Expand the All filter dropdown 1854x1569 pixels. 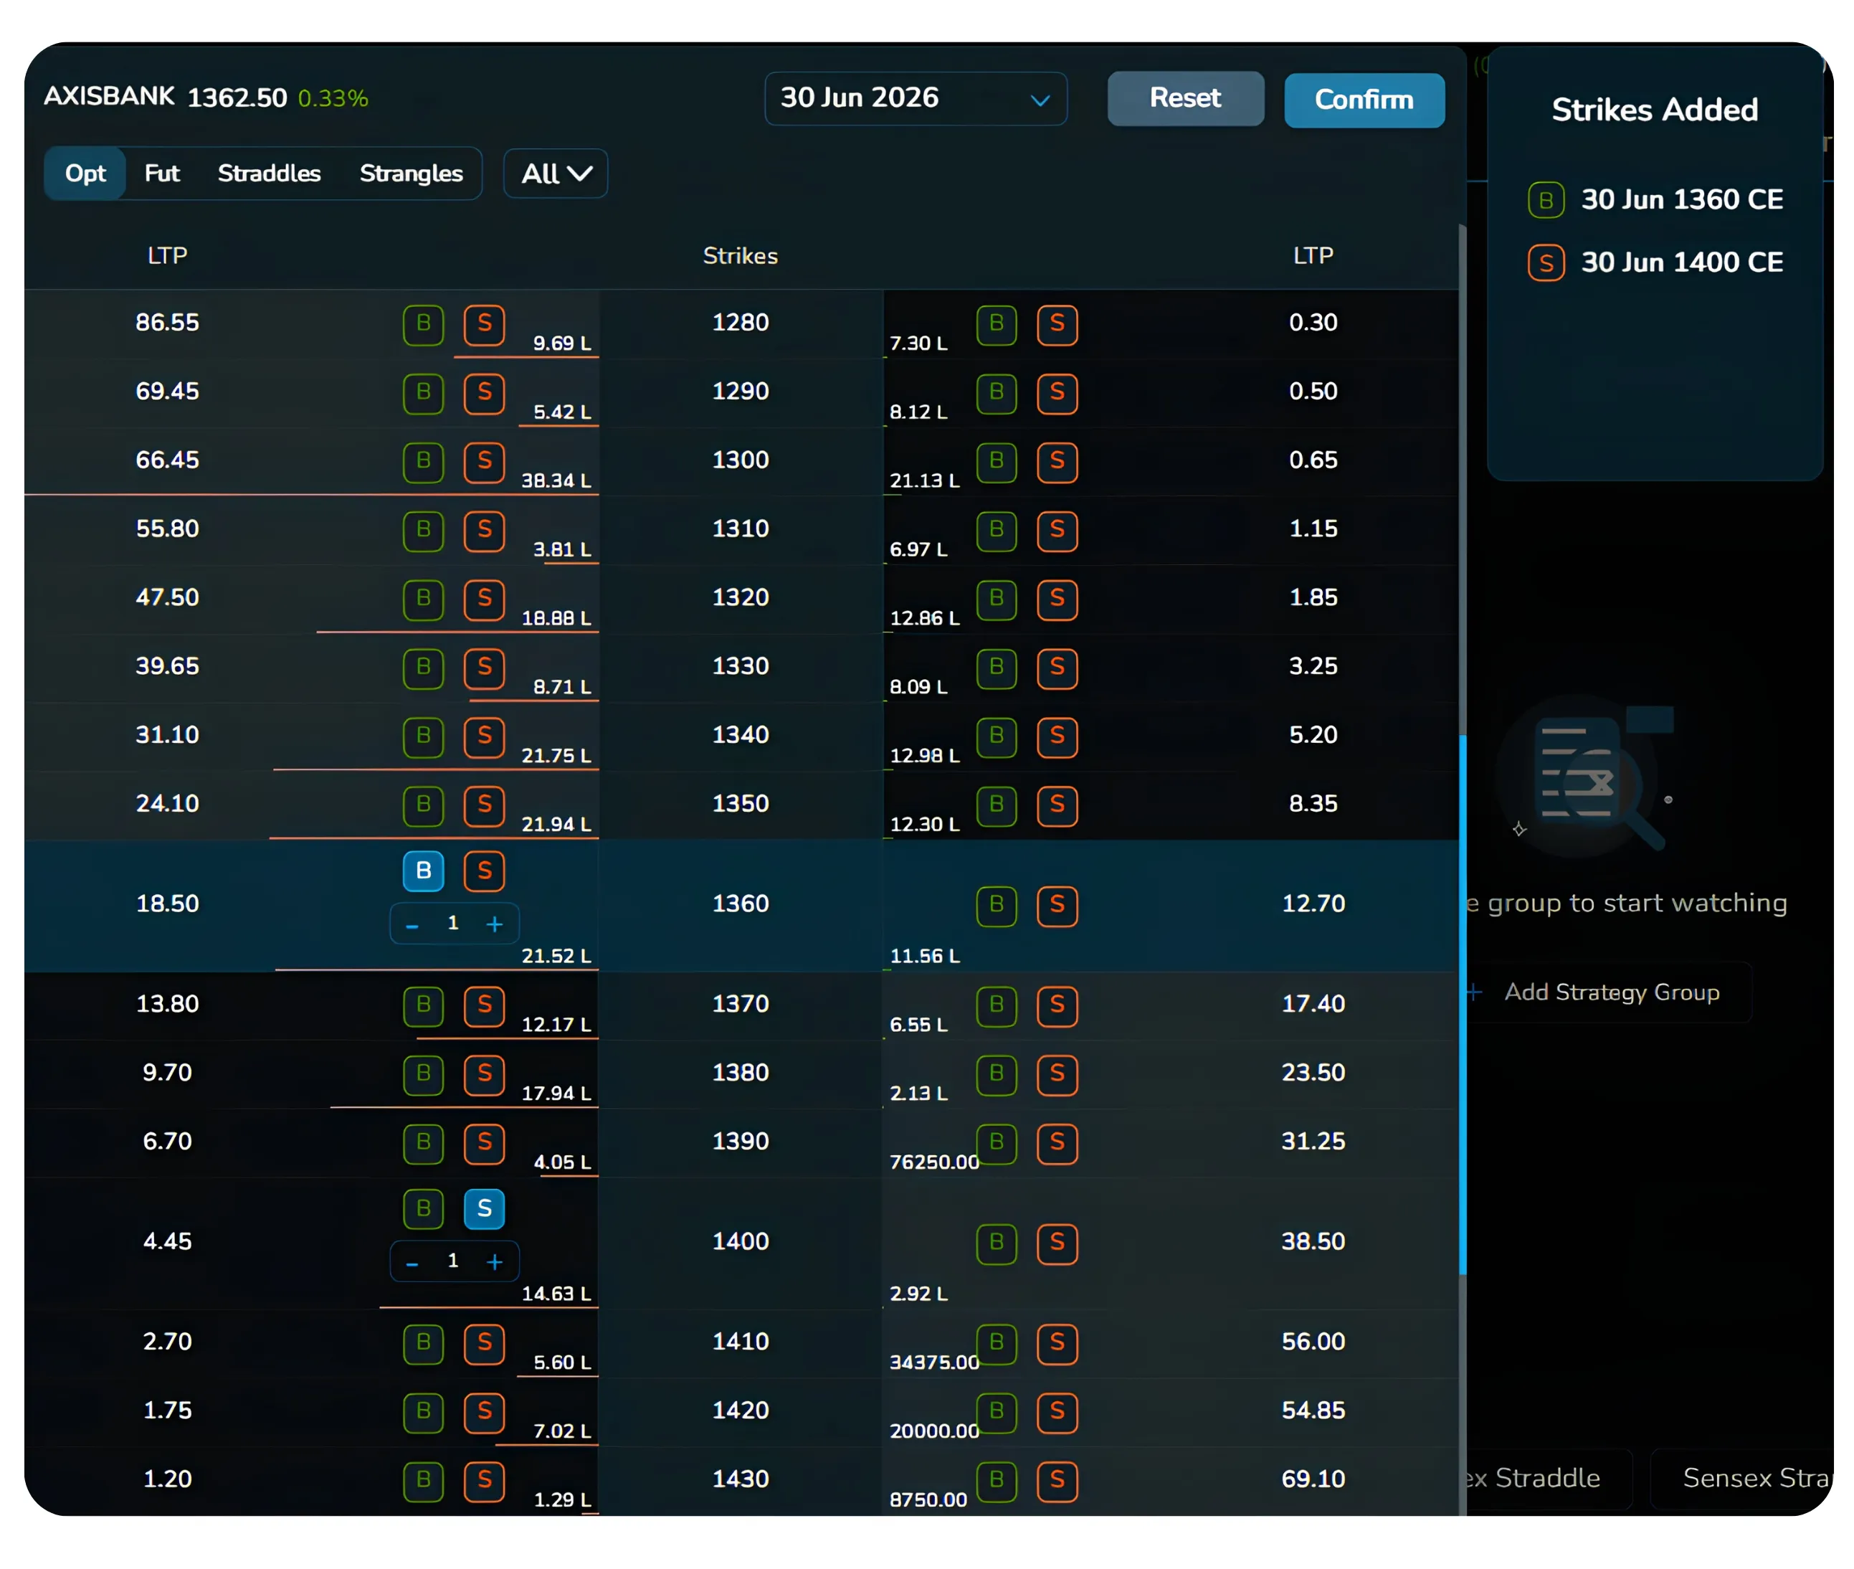pyautogui.click(x=556, y=174)
